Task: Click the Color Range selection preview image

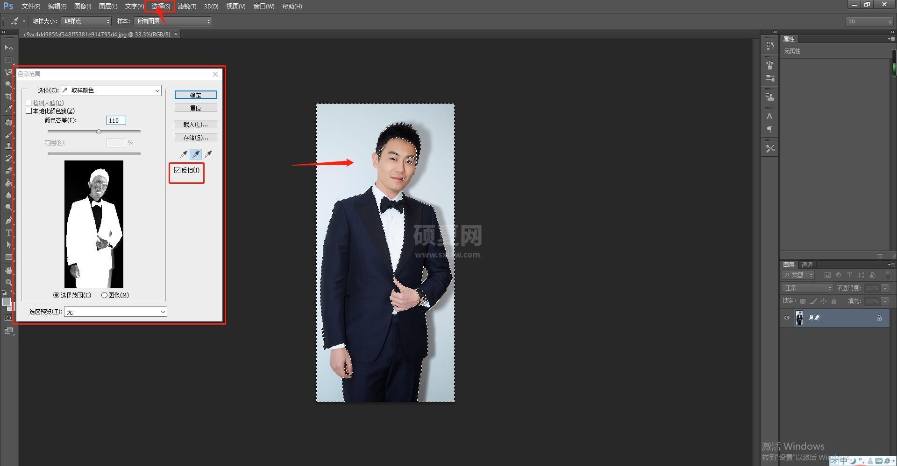Action: (x=94, y=224)
